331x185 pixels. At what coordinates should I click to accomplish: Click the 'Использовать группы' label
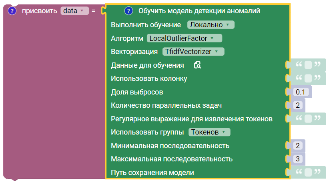(147, 132)
